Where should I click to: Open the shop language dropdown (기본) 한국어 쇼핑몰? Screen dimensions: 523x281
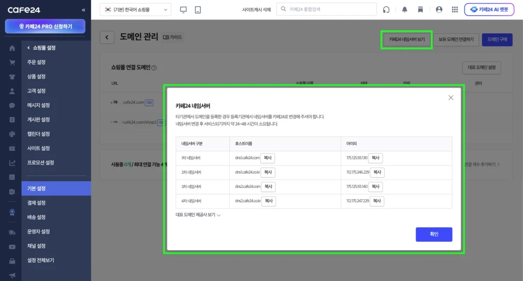point(135,10)
